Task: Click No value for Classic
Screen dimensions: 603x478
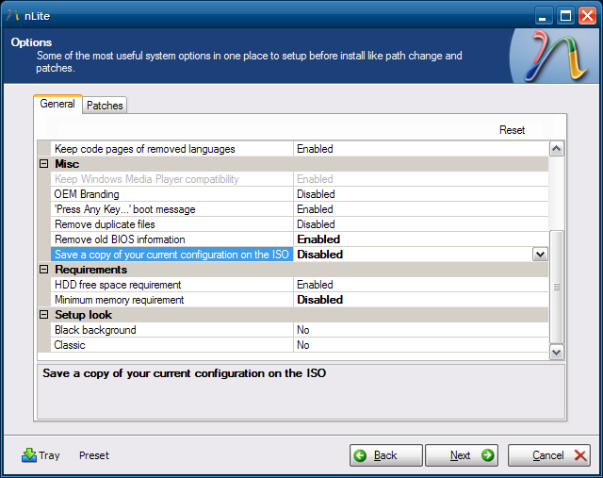Action: pos(303,345)
